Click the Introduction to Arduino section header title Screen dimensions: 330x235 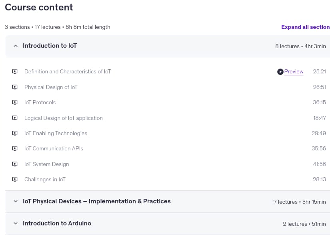click(57, 223)
